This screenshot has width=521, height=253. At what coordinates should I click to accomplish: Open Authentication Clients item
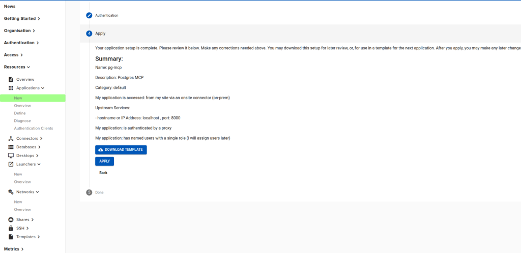point(33,129)
